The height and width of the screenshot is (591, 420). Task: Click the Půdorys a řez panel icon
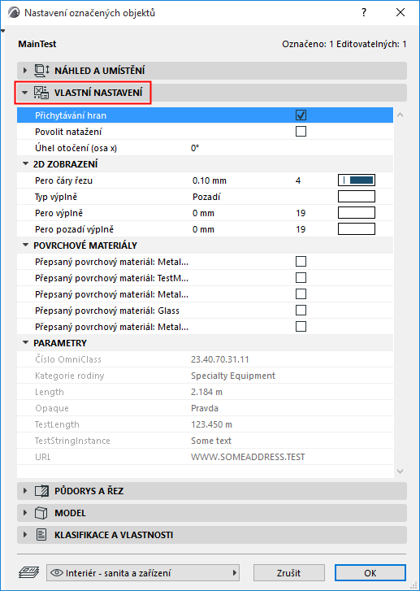click(x=41, y=491)
